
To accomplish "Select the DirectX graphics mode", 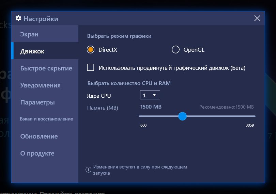I will point(91,50).
